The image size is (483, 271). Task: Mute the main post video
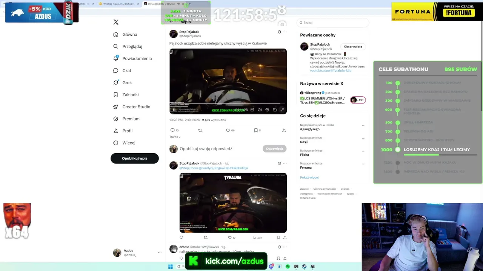click(x=260, y=110)
